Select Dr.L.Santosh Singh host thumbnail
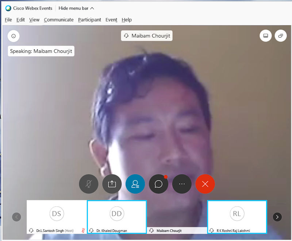292x241 pixels. (57, 217)
